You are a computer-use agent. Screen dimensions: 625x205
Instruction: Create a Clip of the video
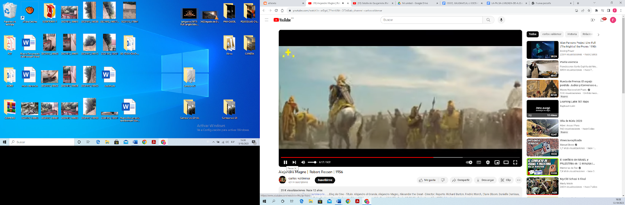(505, 180)
